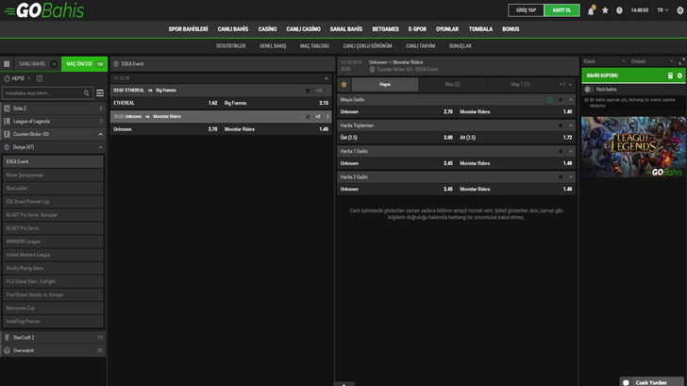Click the Giriş Yap button
Screen dimensions: 687x386
[526, 10]
